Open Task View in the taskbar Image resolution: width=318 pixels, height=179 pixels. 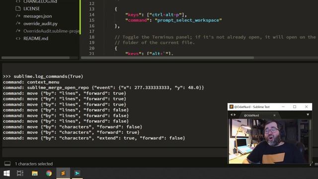20,174
